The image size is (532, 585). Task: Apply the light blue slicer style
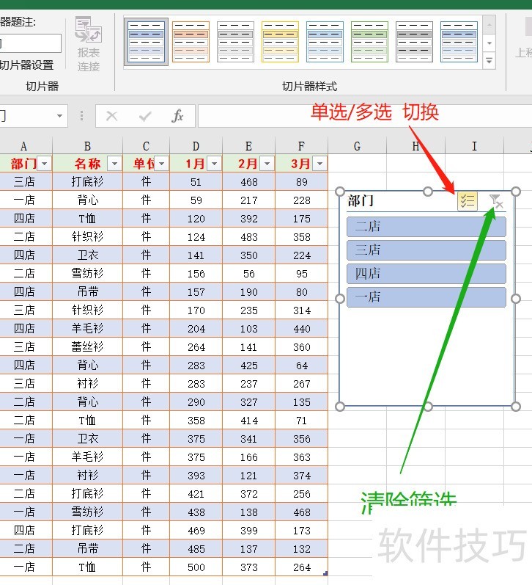[325, 42]
